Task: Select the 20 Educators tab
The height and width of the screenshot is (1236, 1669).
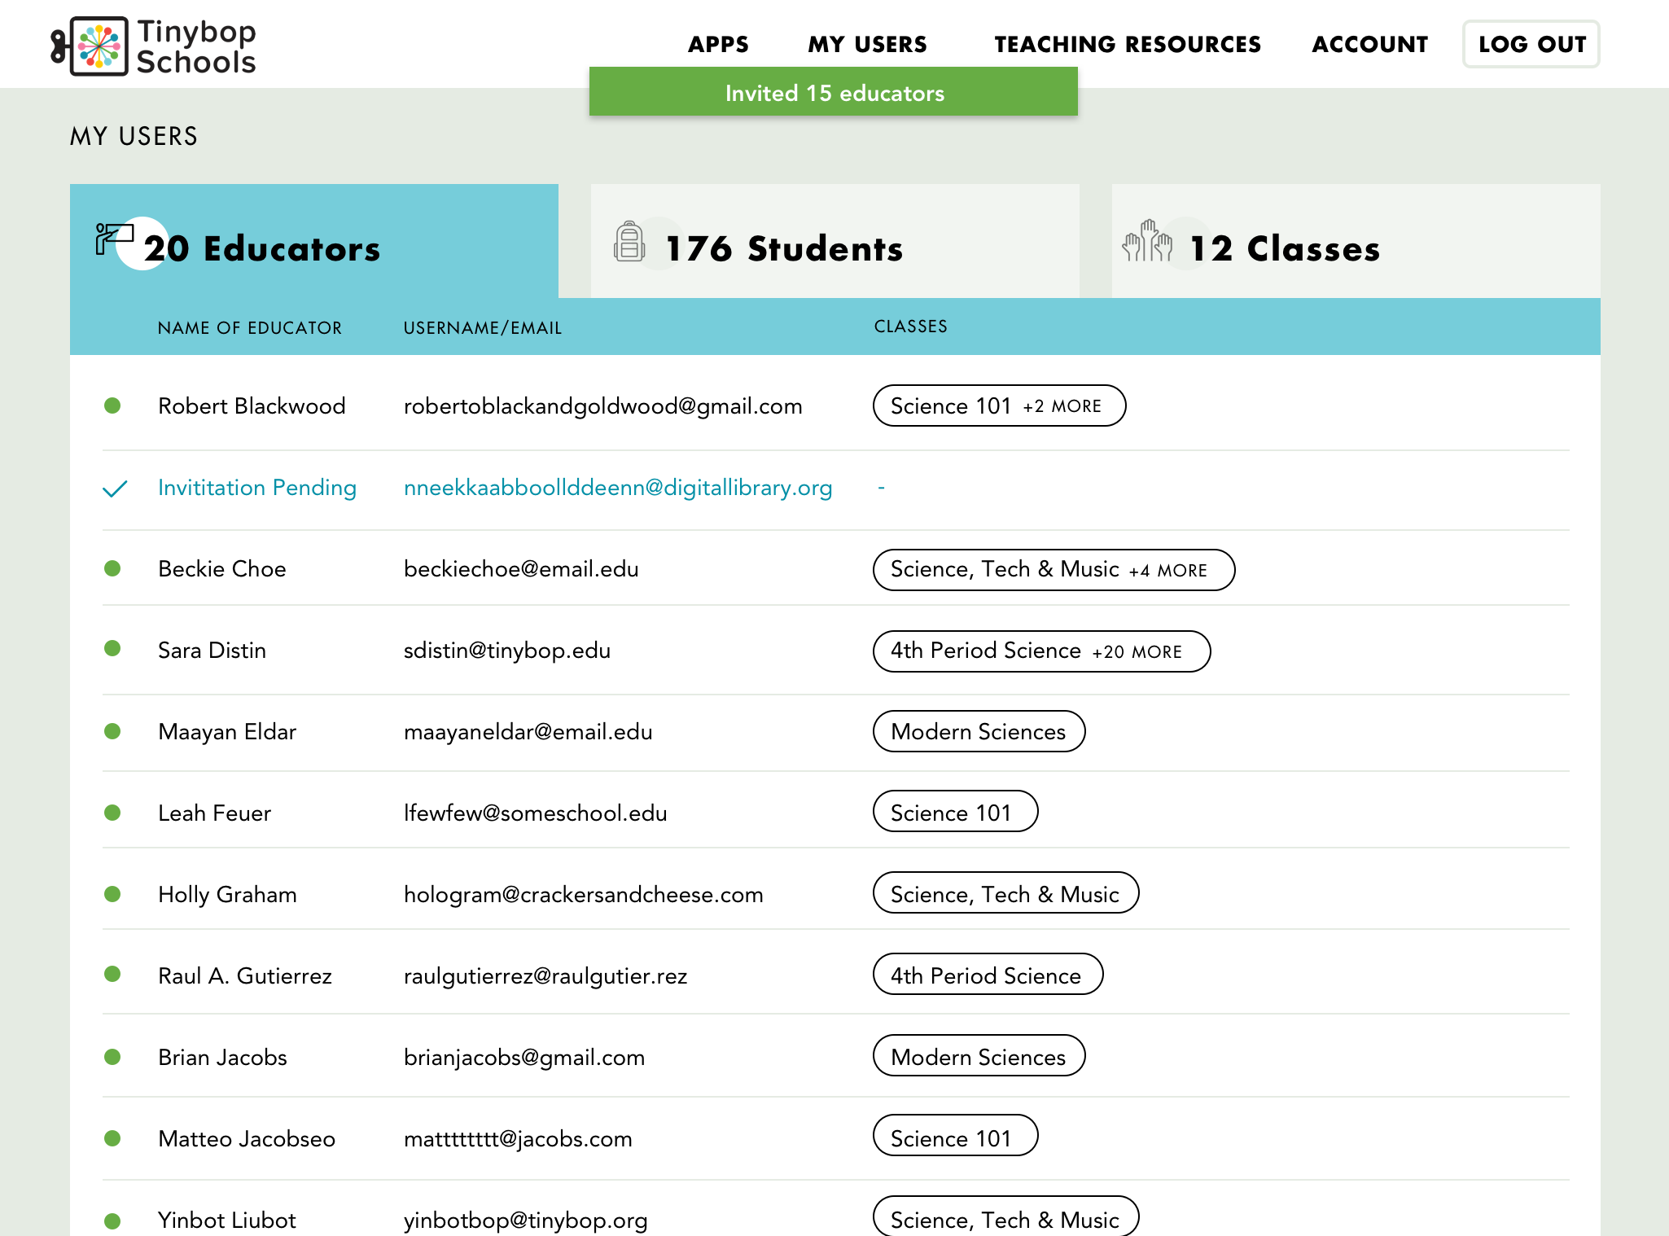Action: click(x=314, y=241)
